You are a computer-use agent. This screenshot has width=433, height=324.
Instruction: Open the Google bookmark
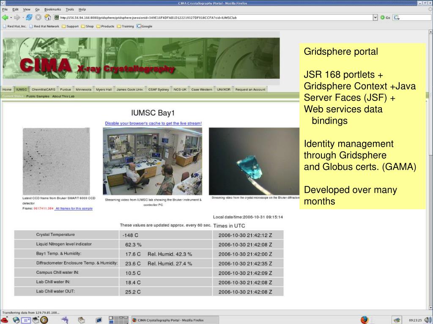(145, 26)
